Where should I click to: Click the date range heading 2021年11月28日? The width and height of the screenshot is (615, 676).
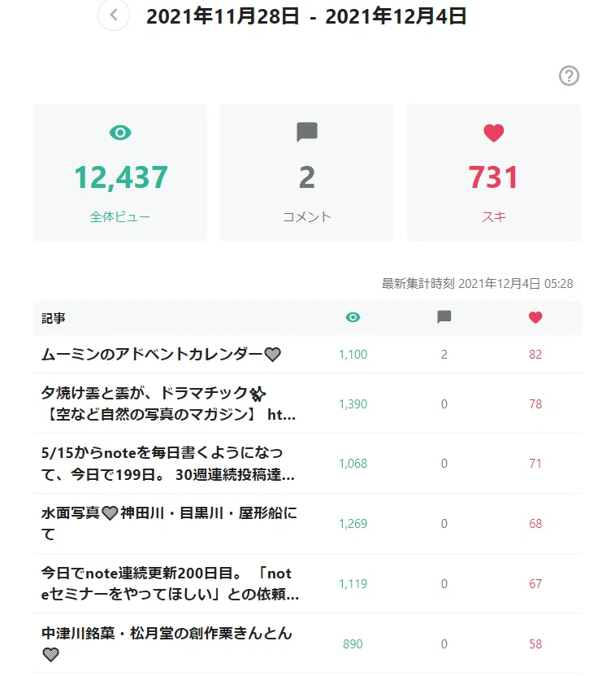[223, 16]
